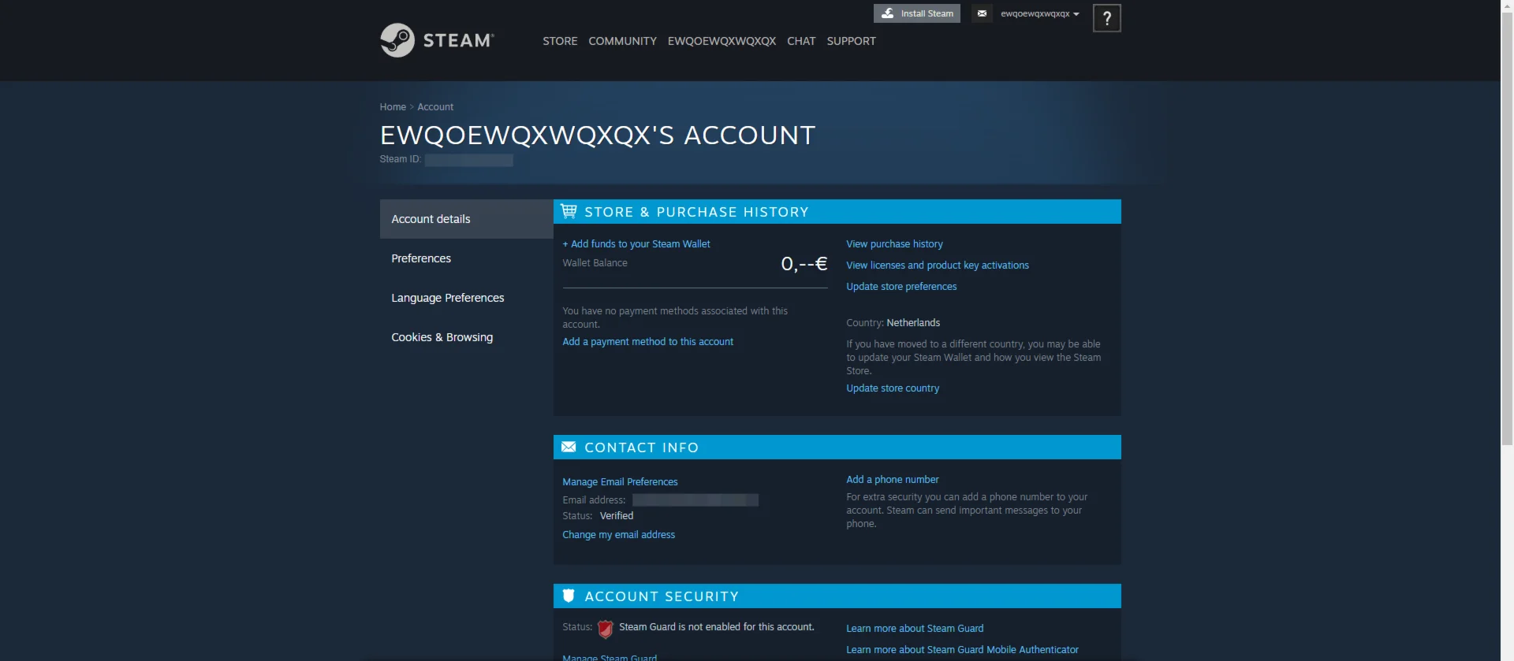
Task: Open Learn more about Steam Guard Mobile Authenticator
Action: [962, 650]
